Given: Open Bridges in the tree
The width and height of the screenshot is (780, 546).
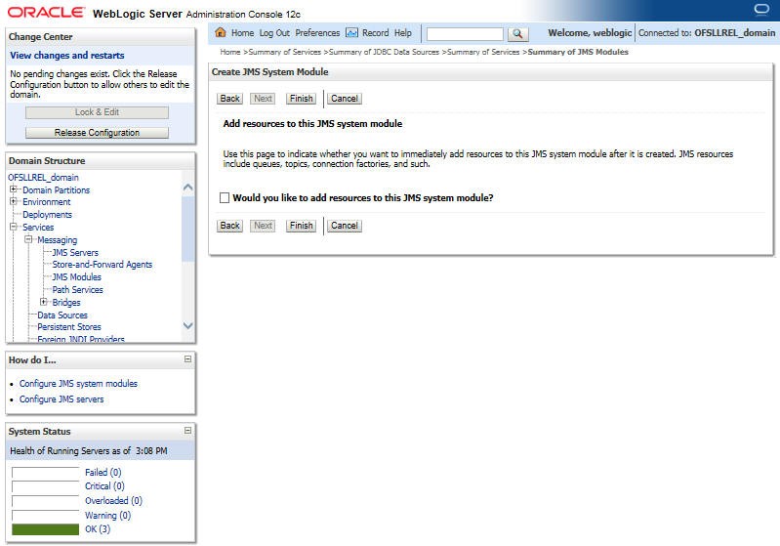Looking at the screenshot, I should [66, 303].
